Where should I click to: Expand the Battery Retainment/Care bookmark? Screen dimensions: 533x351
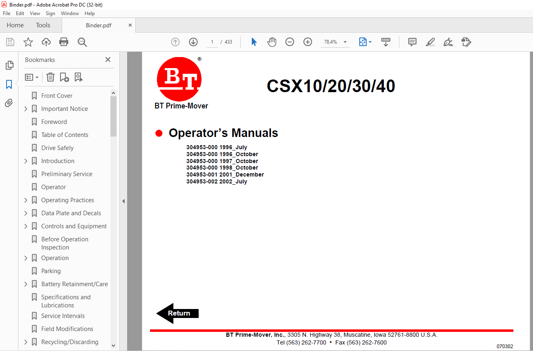(26, 284)
